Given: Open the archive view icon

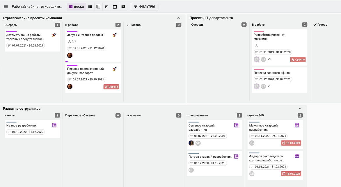Looking at the screenshot, I should click(123, 6).
